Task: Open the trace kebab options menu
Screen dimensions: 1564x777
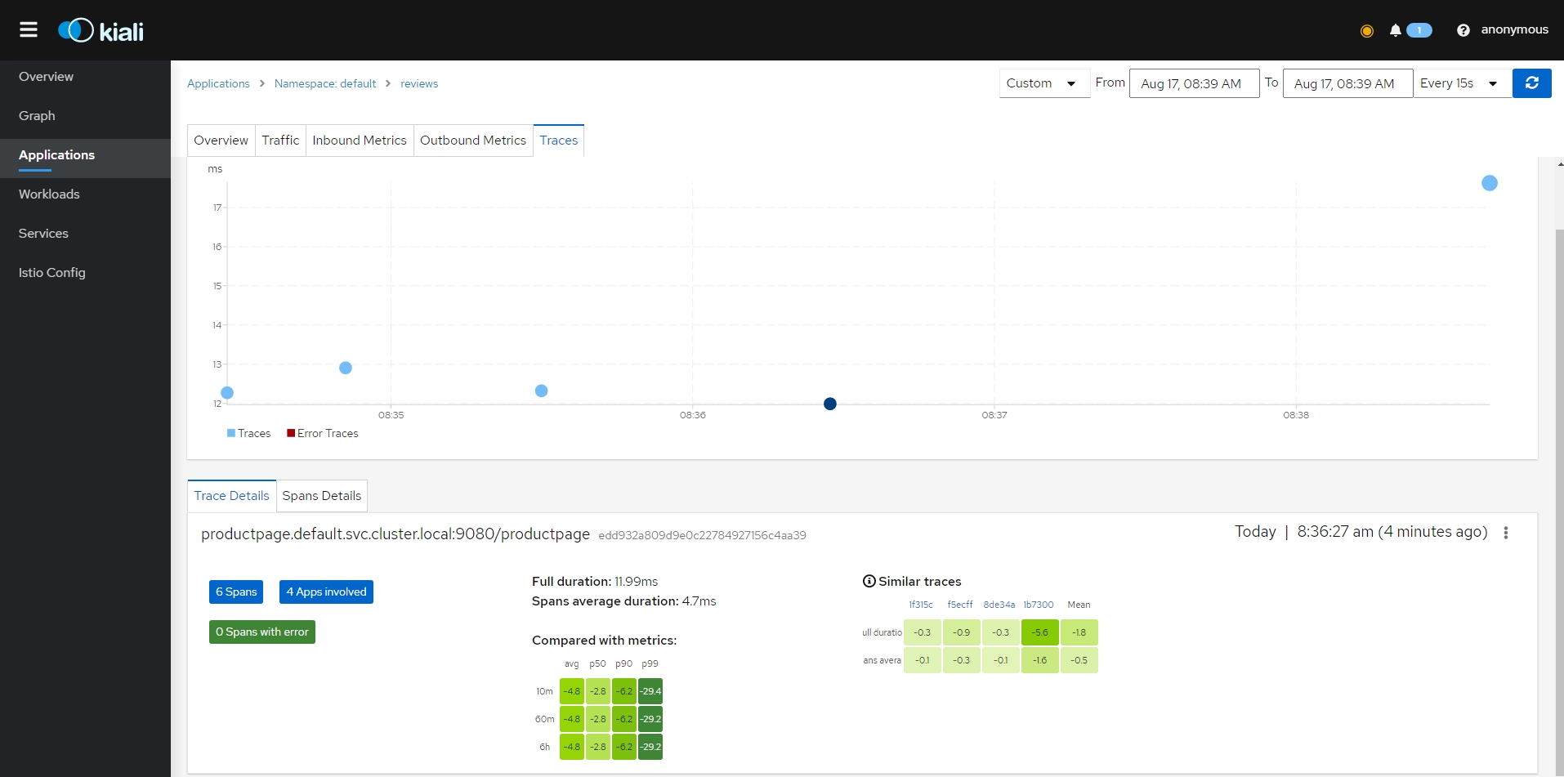Action: coord(1505,533)
